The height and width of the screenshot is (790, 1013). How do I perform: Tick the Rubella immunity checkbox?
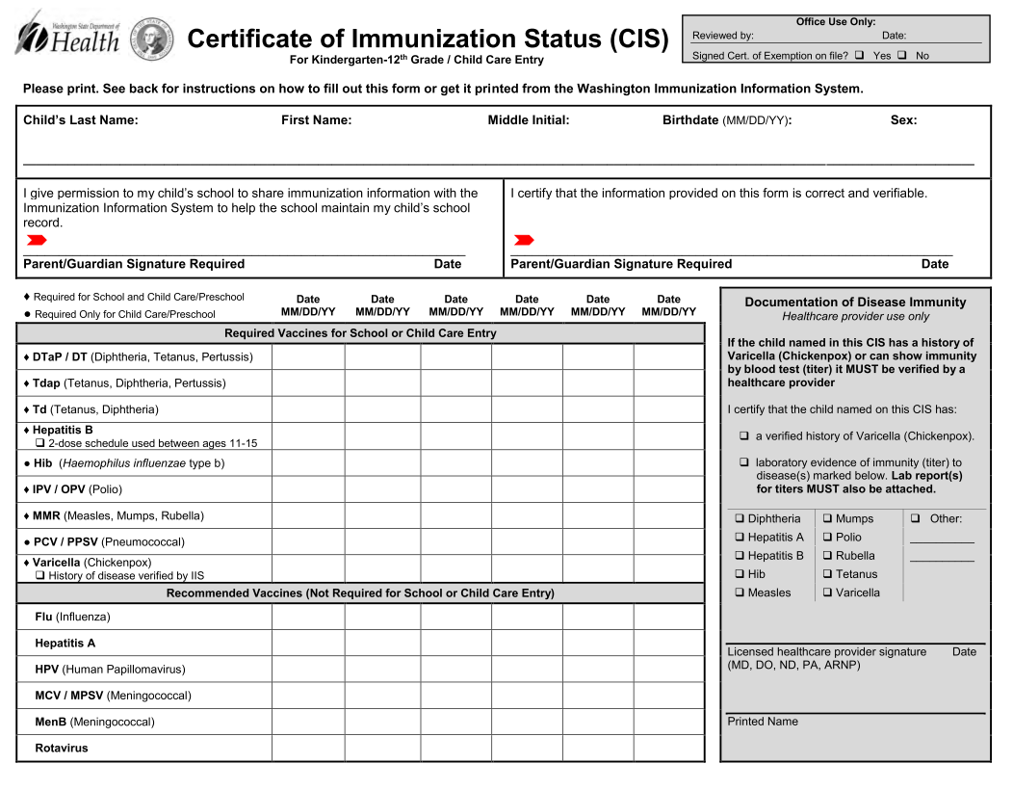827,555
